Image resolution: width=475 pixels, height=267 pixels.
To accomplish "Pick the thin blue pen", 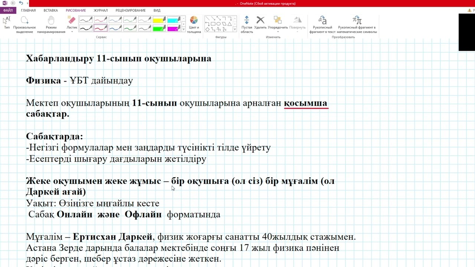I will [115, 20].
